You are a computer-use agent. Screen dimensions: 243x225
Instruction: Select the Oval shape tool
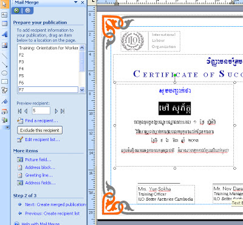[4, 73]
